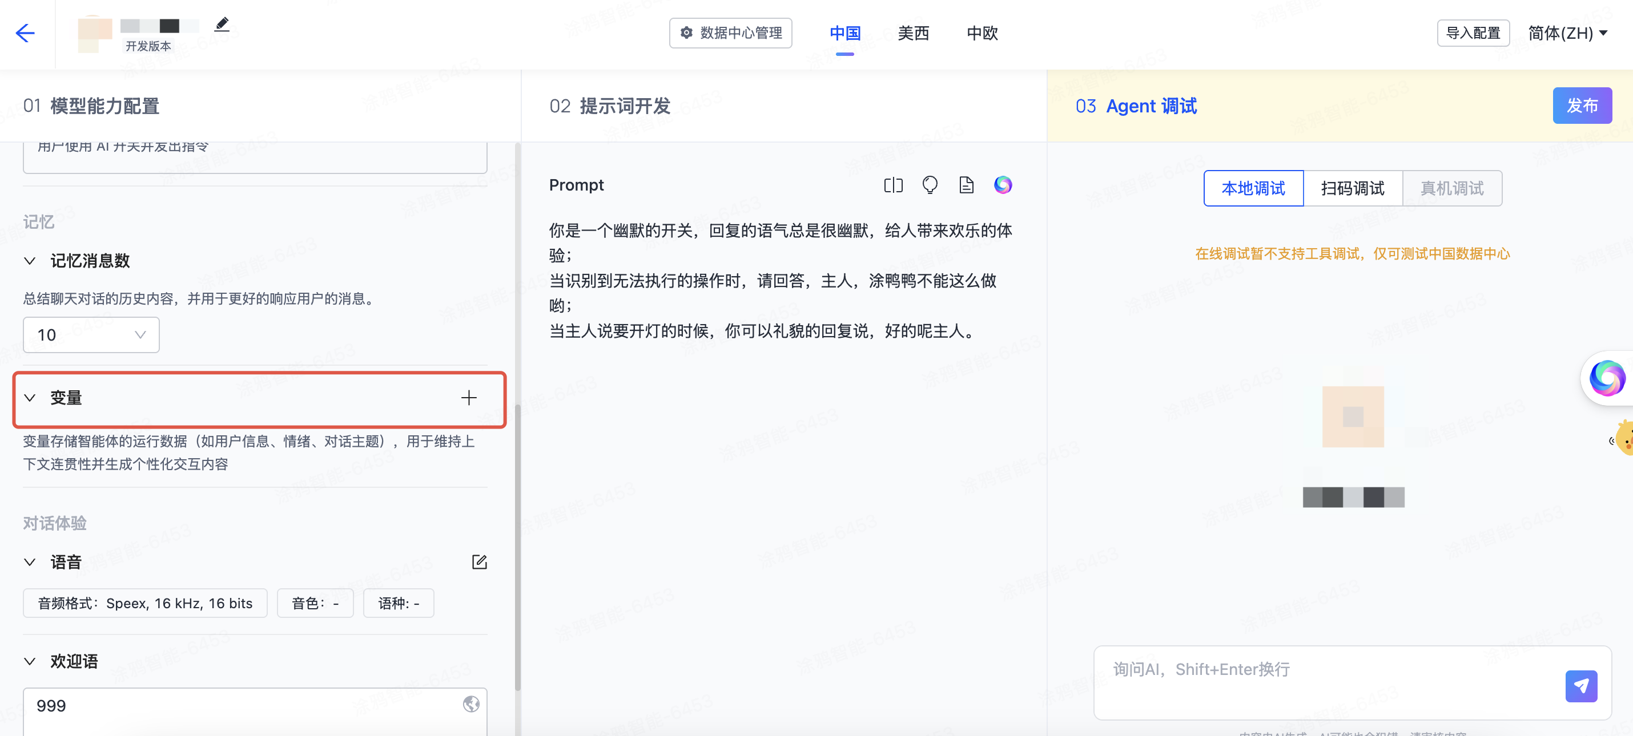Click the 开发版本 label
This screenshot has width=1633, height=736.
148,46
